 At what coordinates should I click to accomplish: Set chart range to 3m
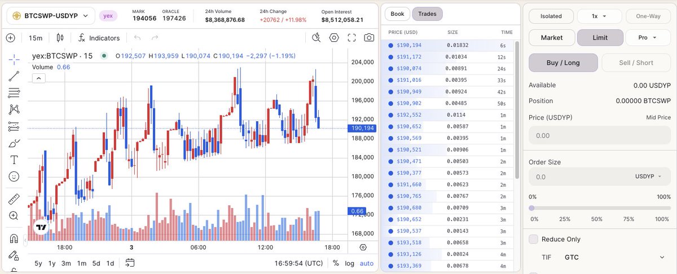(x=67, y=263)
